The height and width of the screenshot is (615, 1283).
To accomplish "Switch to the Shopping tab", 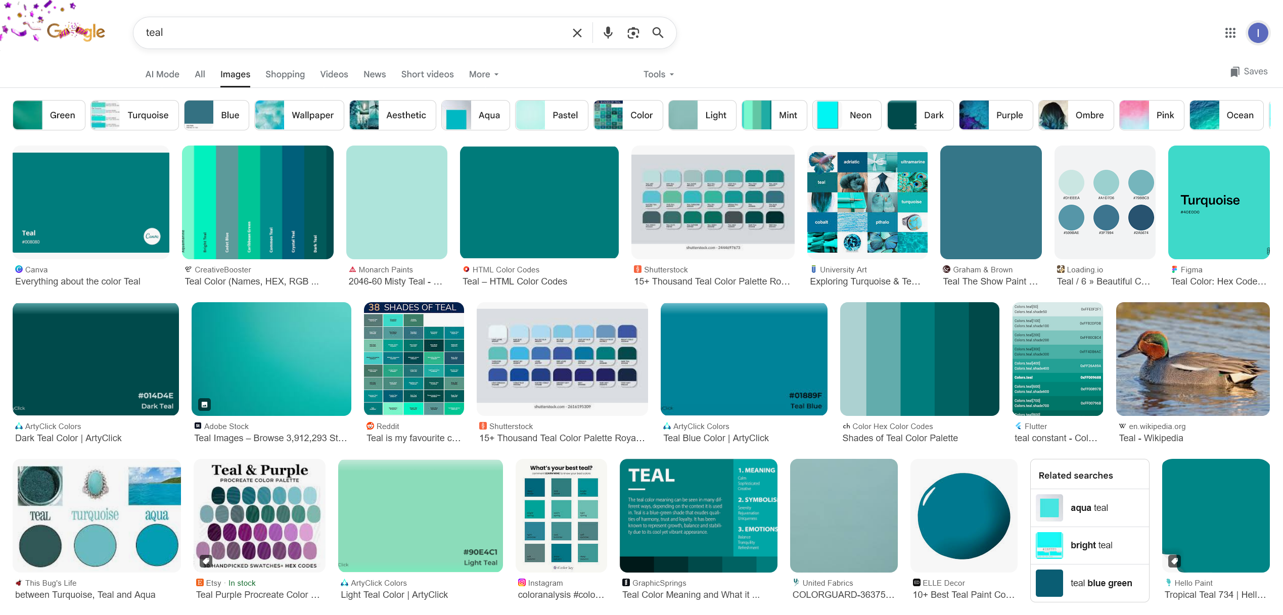I will (x=285, y=74).
